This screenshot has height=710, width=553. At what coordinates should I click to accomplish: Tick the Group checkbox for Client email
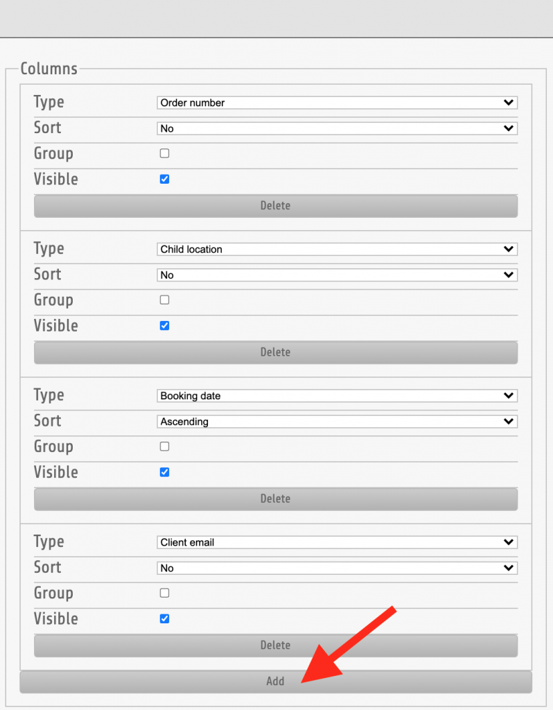[x=165, y=594]
